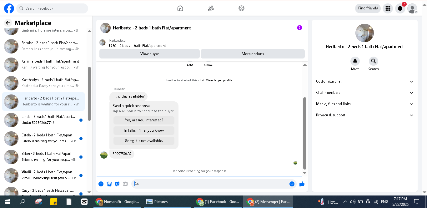Click message area scrollbar down arrow
Screen dimensions: 427x208
[305, 173]
